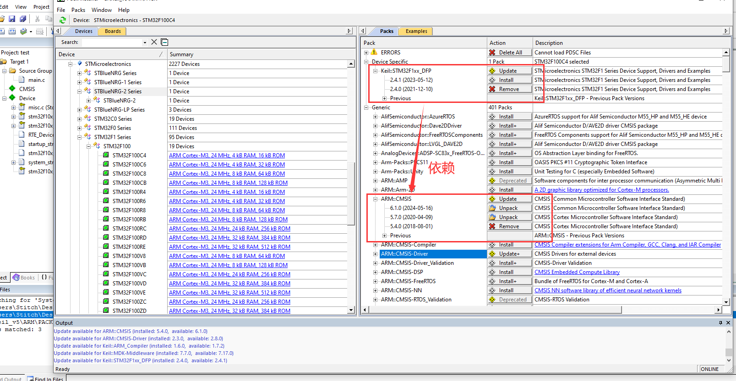The height and width of the screenshot is (381, 736).
Task: Expand the STBlueNRG Series node
Action: pos(79,73)
